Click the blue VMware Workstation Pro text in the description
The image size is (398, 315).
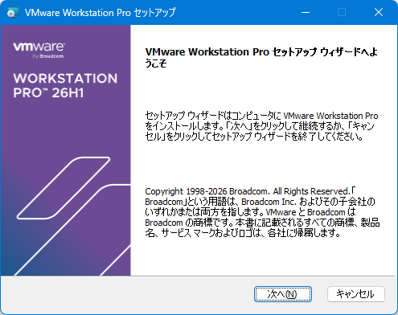(330, 116)
